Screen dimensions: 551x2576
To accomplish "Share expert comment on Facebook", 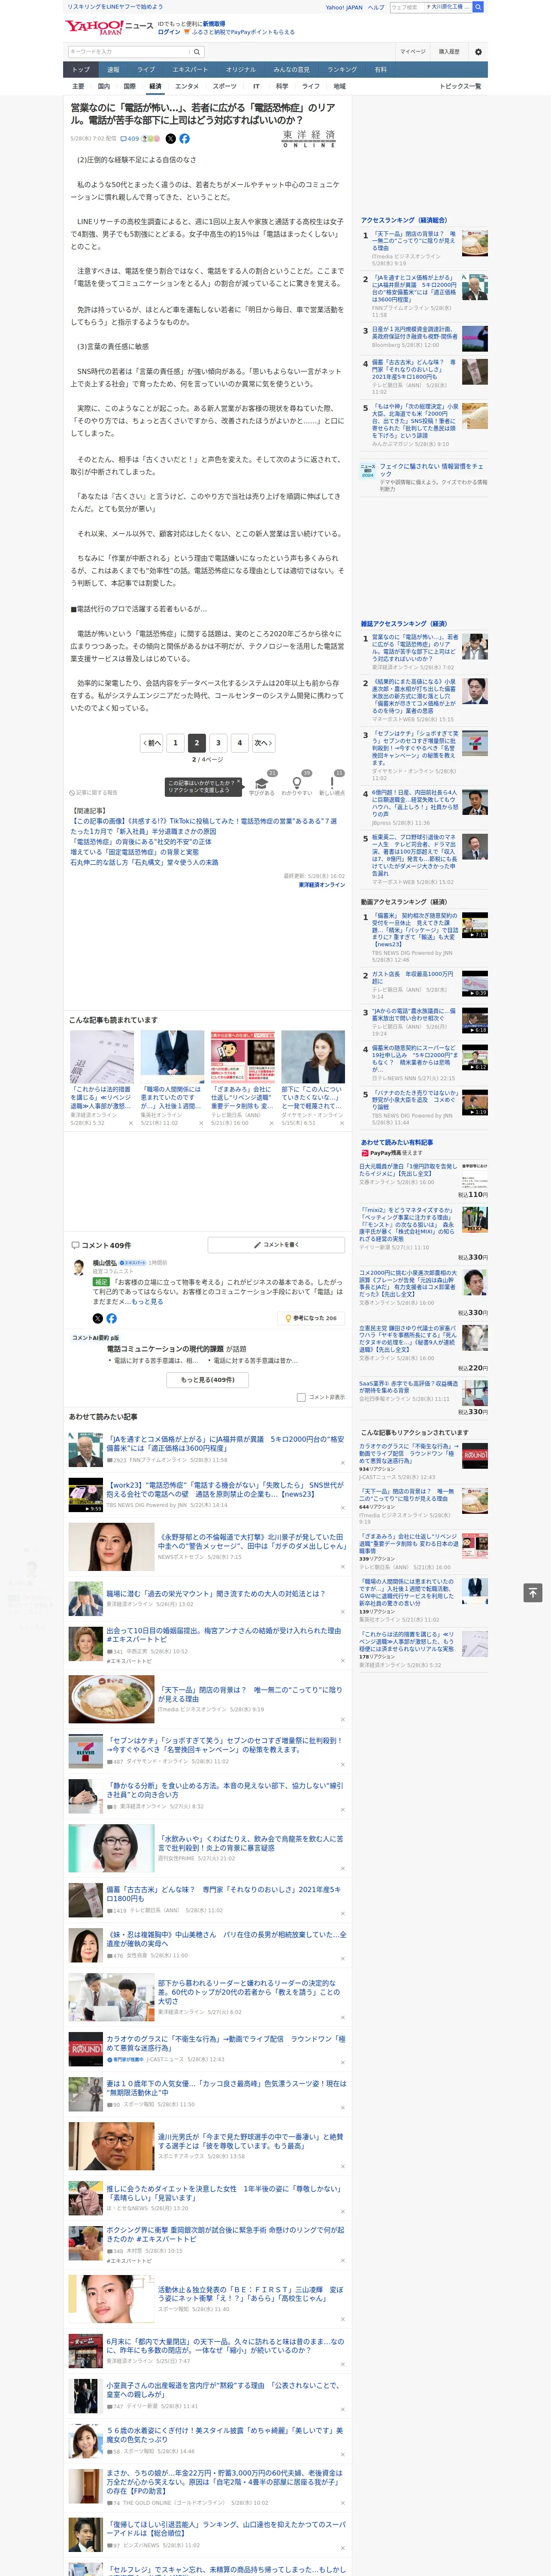I will pyautogui.click(x=111, y=1318).
